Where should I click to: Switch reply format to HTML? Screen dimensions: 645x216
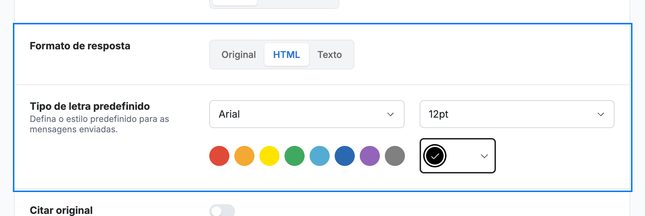coord(287,54)
